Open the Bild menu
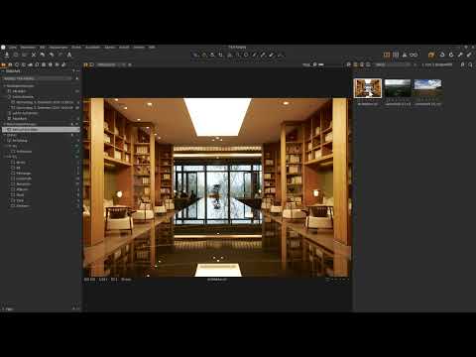The image size is (476, 357). coord(43,48)
